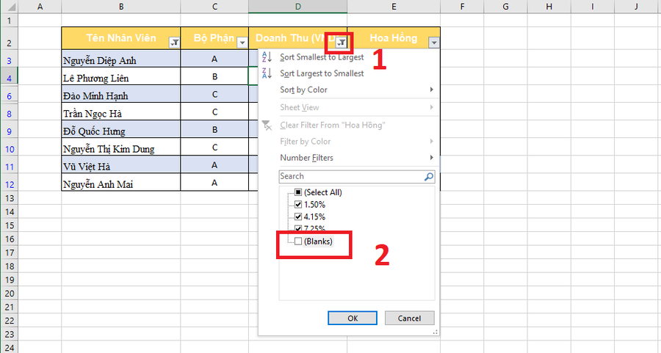Click Sort Smallest to Largest icon
Viewport: 661px width, 353px height.
[267, 57]
